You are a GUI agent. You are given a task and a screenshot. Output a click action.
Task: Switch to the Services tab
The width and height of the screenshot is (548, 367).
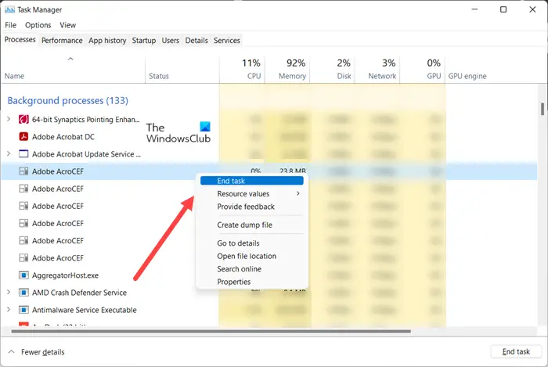tap(227, 41)
